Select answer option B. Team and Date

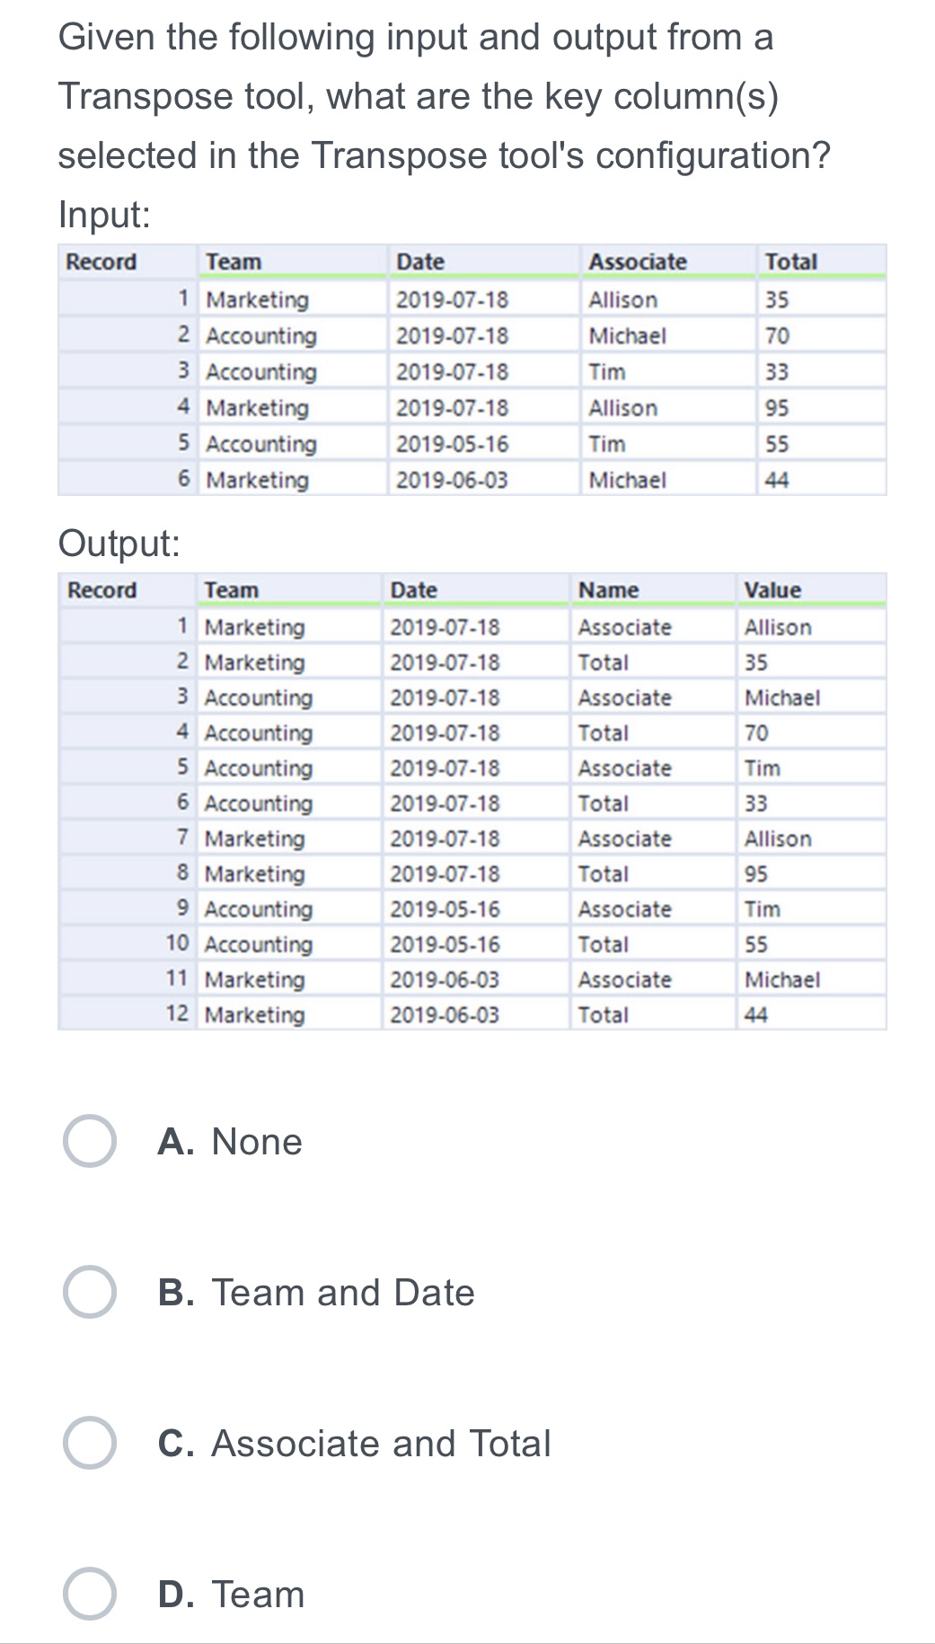90,1291
